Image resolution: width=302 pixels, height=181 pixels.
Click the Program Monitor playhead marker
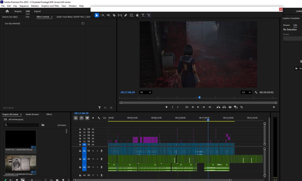199,97
